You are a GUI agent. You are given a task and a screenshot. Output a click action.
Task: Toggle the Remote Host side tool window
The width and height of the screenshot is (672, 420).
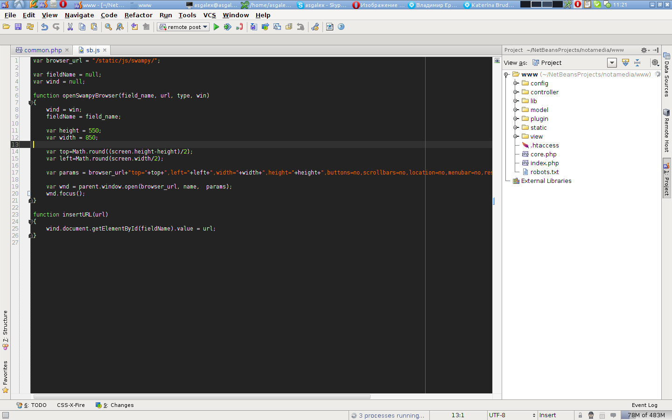click(x=666, y=130)
